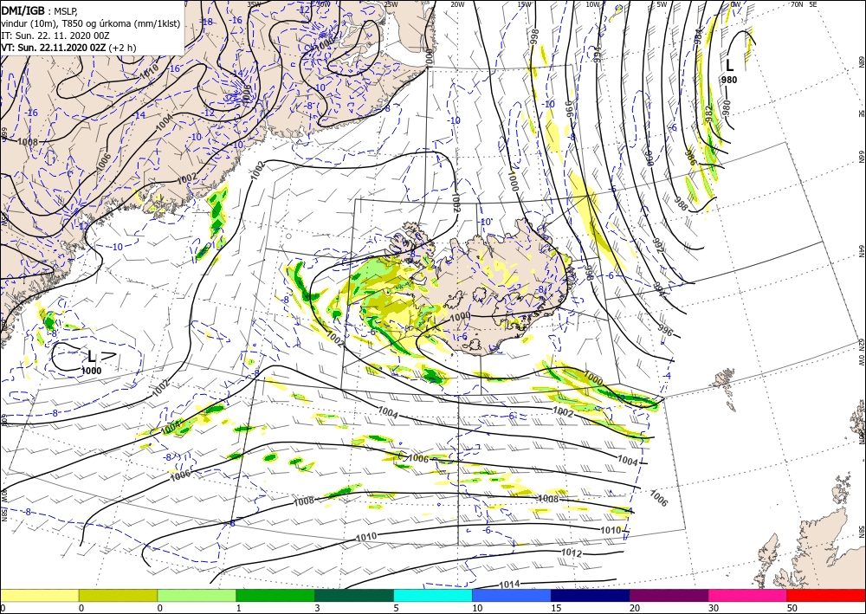Select the medium green 1–3 legend swatch
Screen dimensions: 866x614
pos(275,595)
